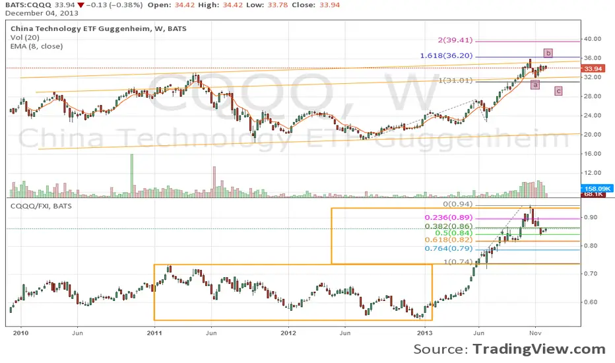Select the chart title 'China Technology ETF Guggenheim, W, BATS'
Image resolution: width=615 pixels, height=363 pixels.
(98, 28)
